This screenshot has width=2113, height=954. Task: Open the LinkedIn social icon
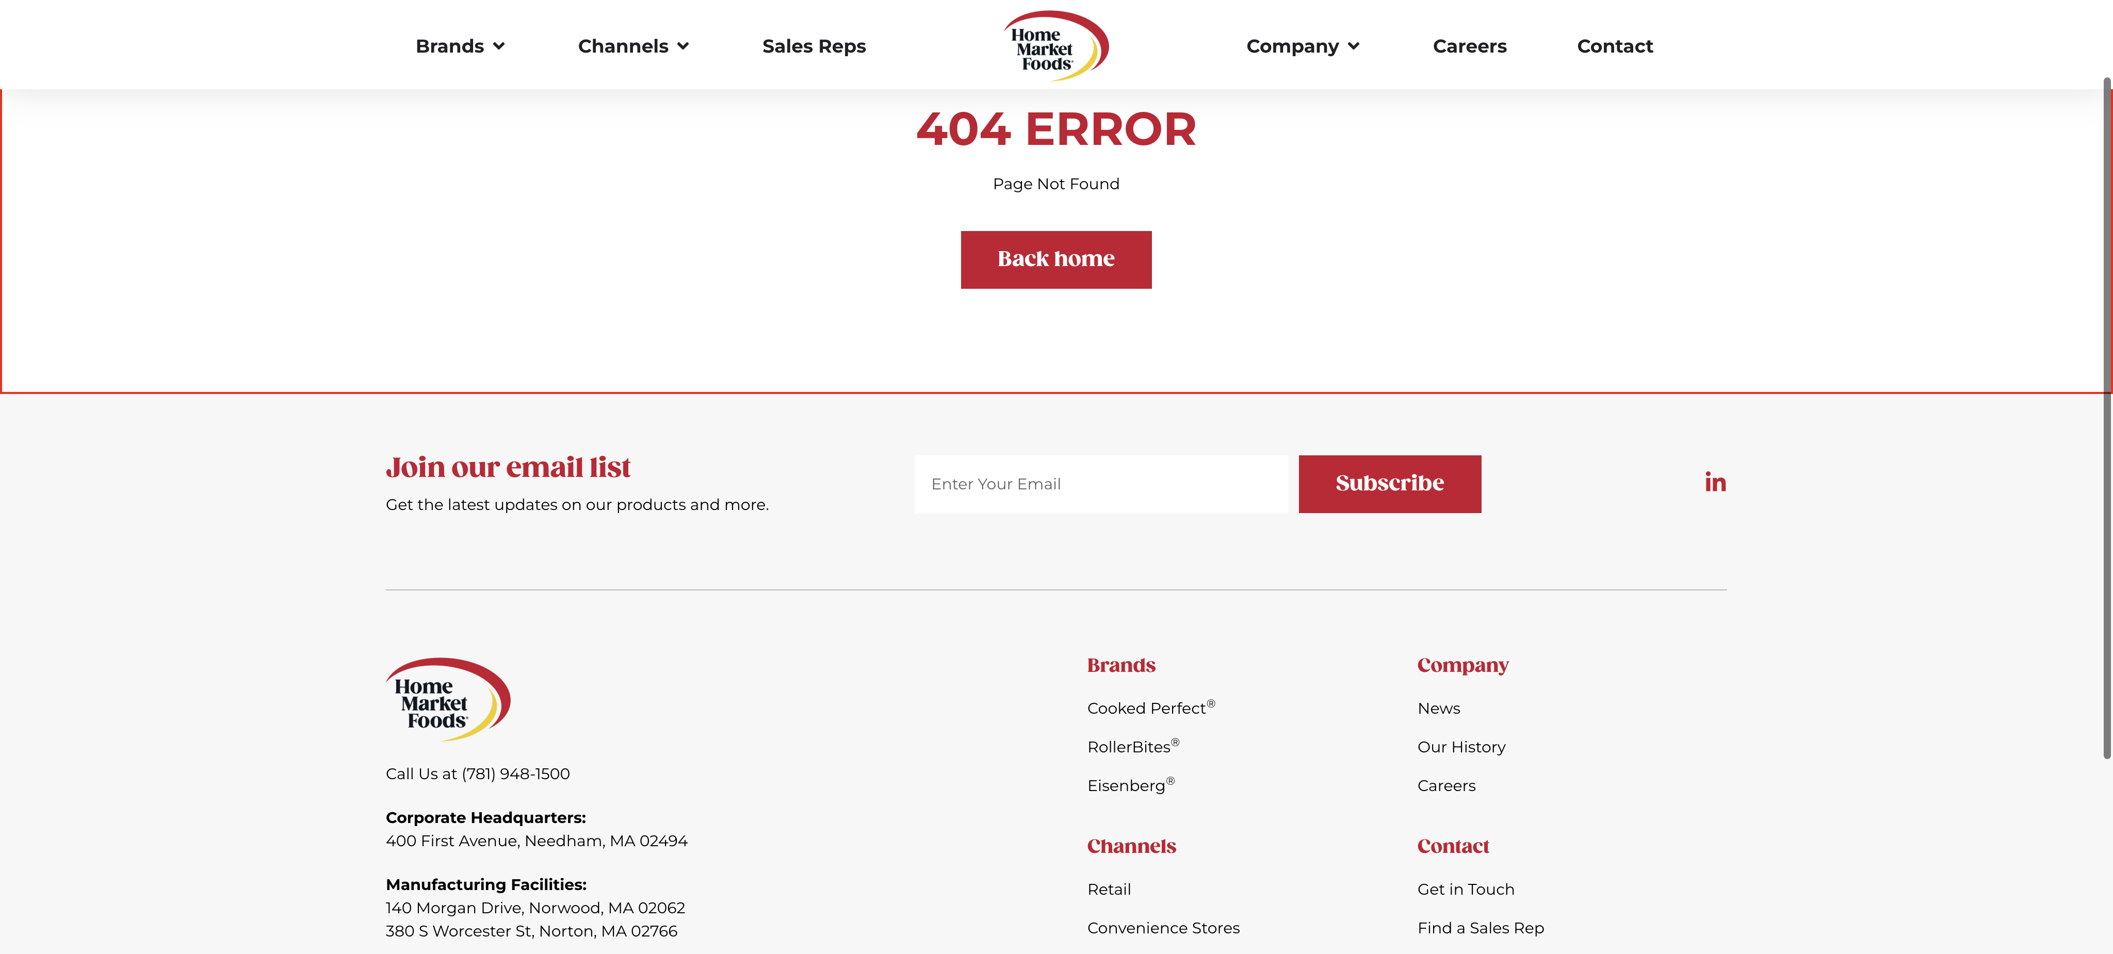pos(1714,482)
